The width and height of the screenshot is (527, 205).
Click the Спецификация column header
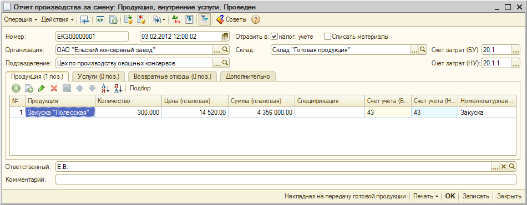coord(330,101)
